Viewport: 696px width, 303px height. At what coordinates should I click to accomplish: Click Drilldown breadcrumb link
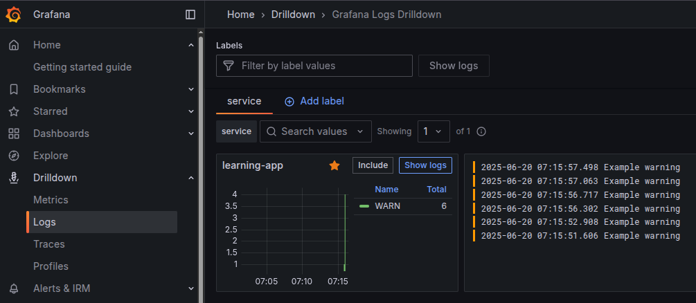294,15
